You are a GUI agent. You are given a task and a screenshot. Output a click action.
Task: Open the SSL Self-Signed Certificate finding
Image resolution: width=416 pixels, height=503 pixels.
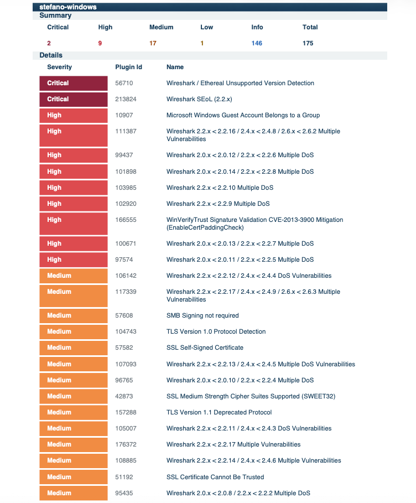point(205,348)
